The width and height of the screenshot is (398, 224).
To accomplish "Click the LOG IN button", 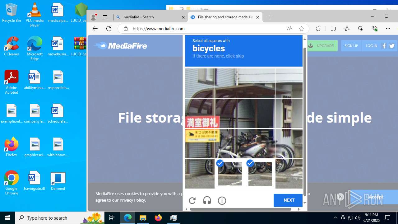I will 371,46.
